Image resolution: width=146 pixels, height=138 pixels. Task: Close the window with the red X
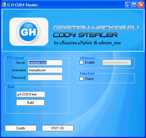[141, 5]
